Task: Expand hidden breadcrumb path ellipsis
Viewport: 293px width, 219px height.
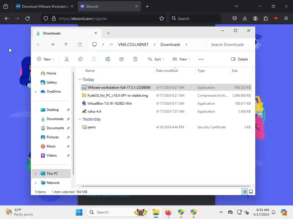Action: [111, 44]
